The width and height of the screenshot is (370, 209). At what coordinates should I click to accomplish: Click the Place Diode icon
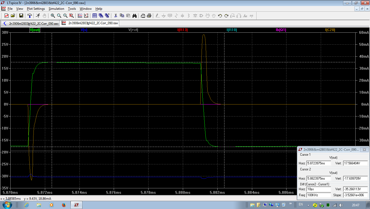195,16
